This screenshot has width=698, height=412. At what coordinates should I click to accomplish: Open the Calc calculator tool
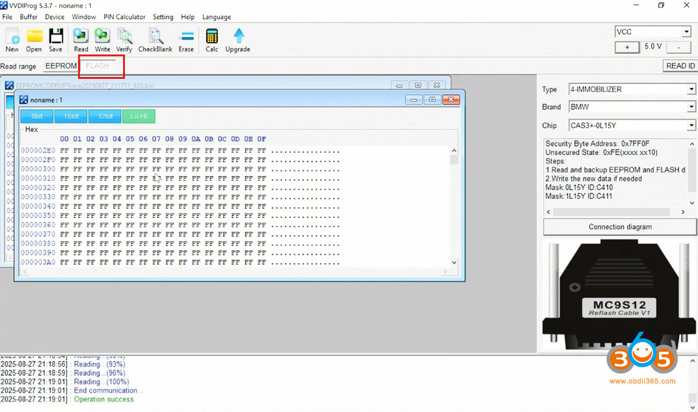point(211,40)
